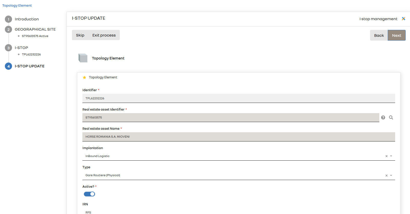Click the Skip button
Screen dimensions: 410x214
tap(80, 35)
